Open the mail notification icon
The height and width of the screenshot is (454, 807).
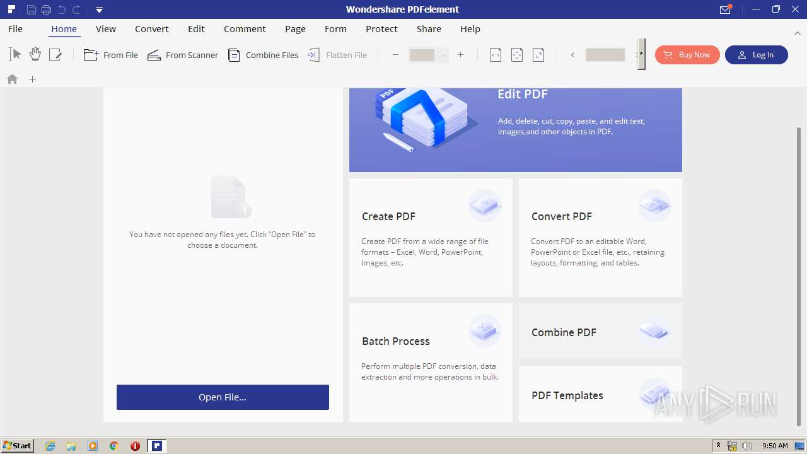click(725, 9)
